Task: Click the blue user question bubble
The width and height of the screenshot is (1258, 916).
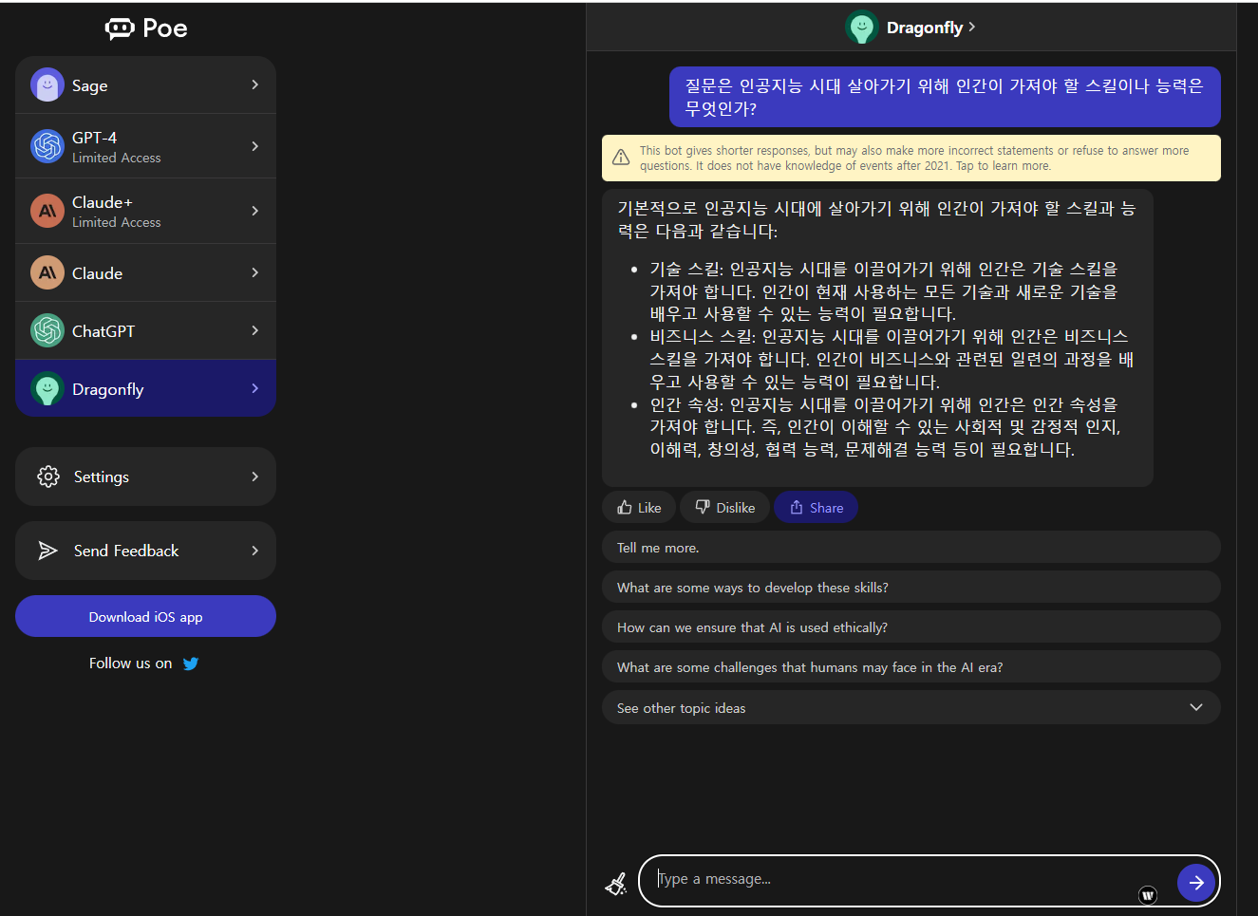Action: coord(945,97)
